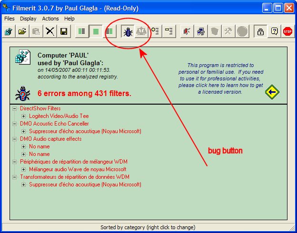Expand Mélangeur audio Wave de noyau Microsoft
The width and height of the screenshot is (297, 233).
(23, 169)
